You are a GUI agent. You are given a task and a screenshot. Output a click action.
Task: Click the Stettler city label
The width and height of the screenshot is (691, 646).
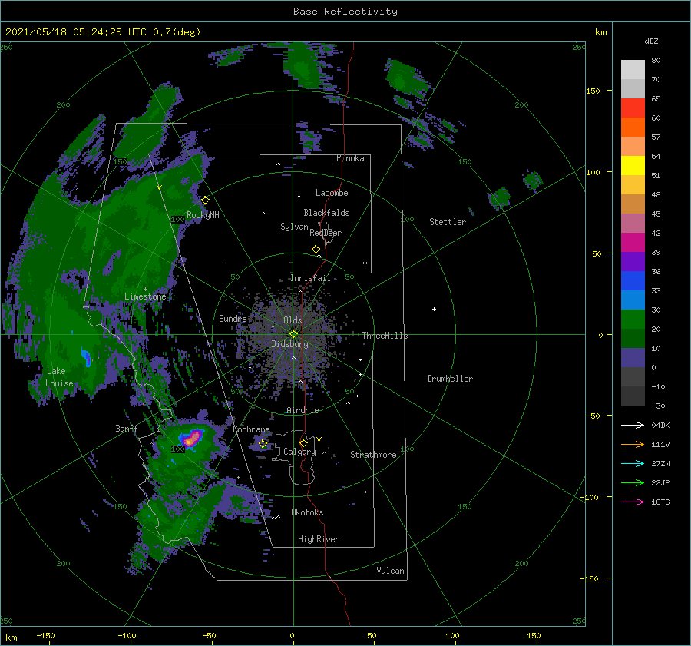point(448,222)
